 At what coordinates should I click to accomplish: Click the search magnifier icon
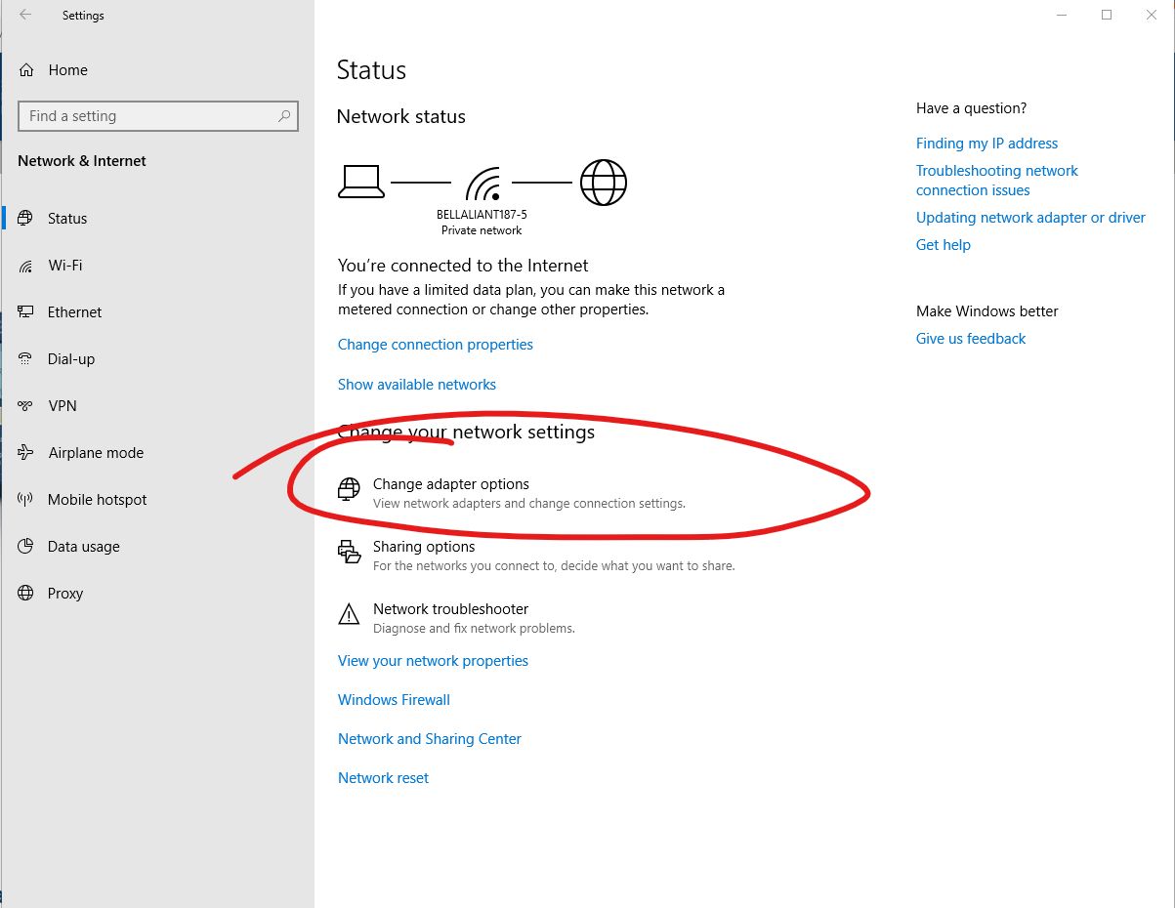click(x=284, y=116)
